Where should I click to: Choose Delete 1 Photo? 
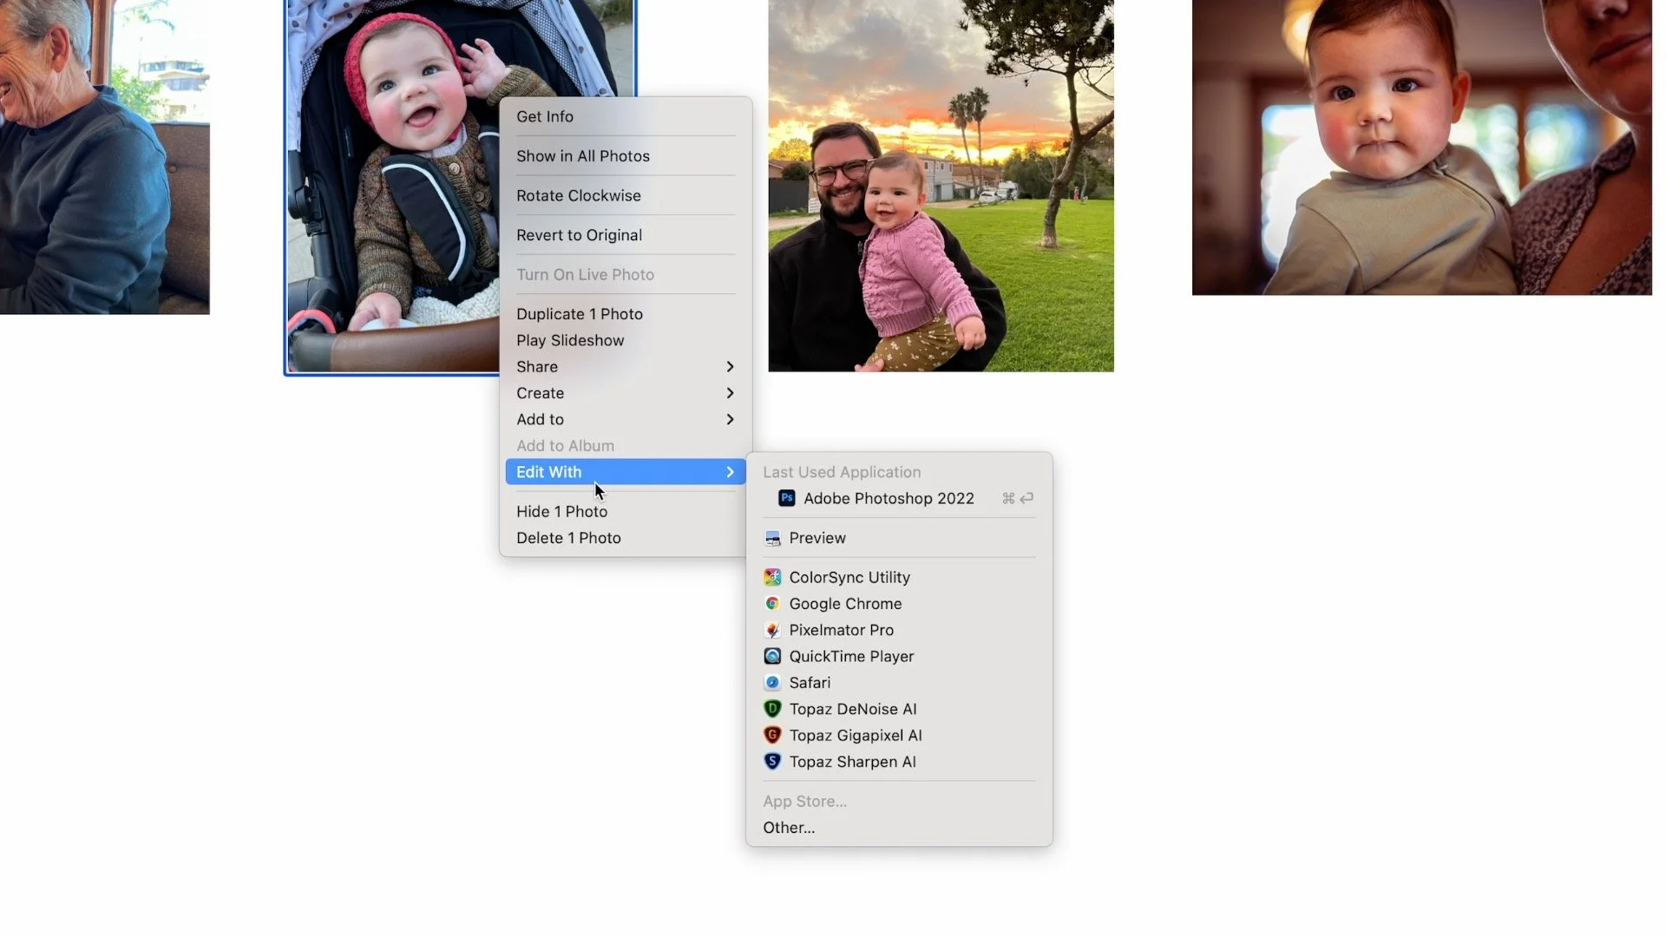point(568,537)
